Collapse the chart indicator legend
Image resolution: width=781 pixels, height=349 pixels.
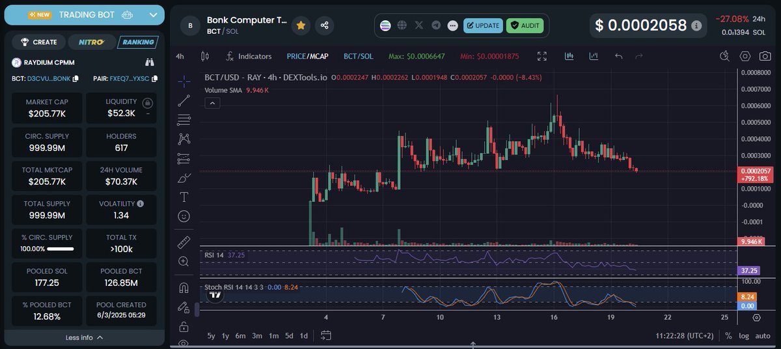coord(212,102)
